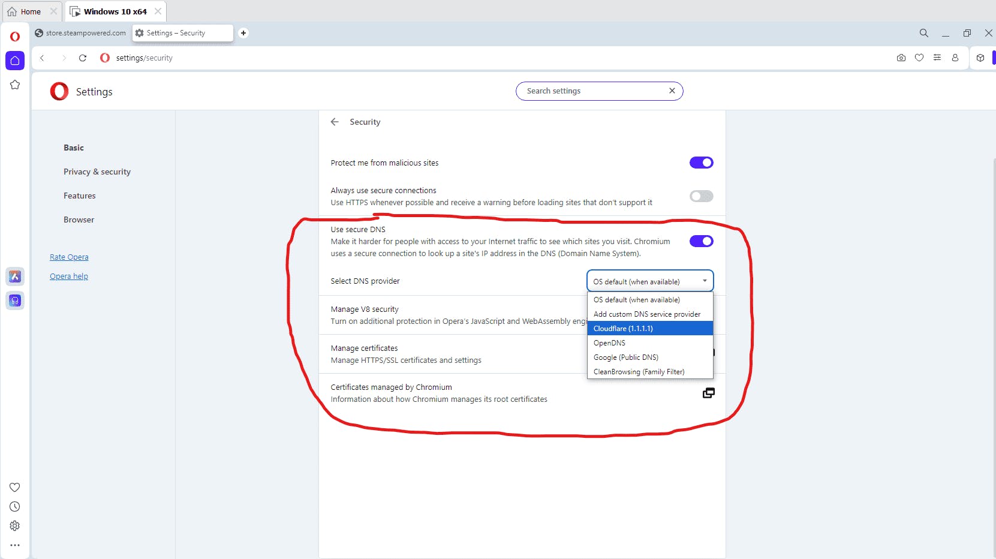Open the sidebar heart Pinboards icon
The image size is (996, 559).
tap(15, 487)
